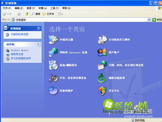The height and width of the screenshot is (122, 162).
Task: Click the Forward arrow toolbar button
Action: point(19,14)
